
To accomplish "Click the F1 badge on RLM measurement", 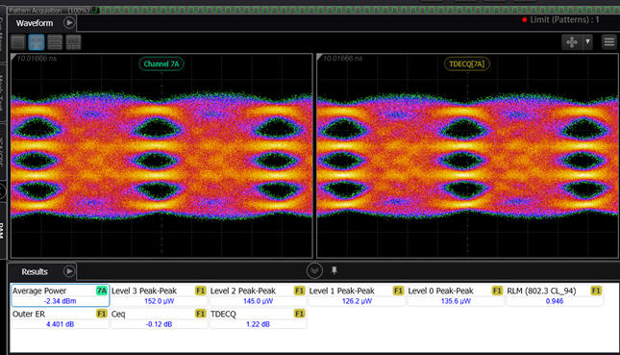I will click(596, 291).
